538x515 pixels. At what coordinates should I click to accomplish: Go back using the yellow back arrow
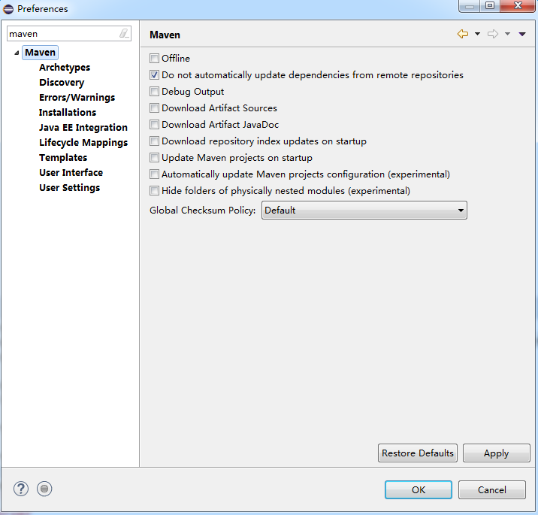coord(463,34)
